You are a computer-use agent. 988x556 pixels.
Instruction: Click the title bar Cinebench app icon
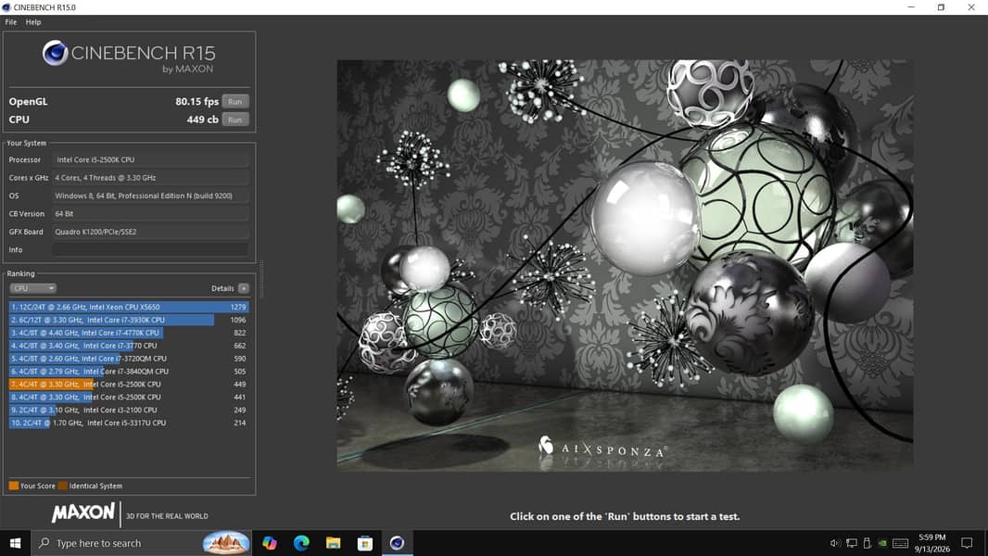tap(6, 6)
